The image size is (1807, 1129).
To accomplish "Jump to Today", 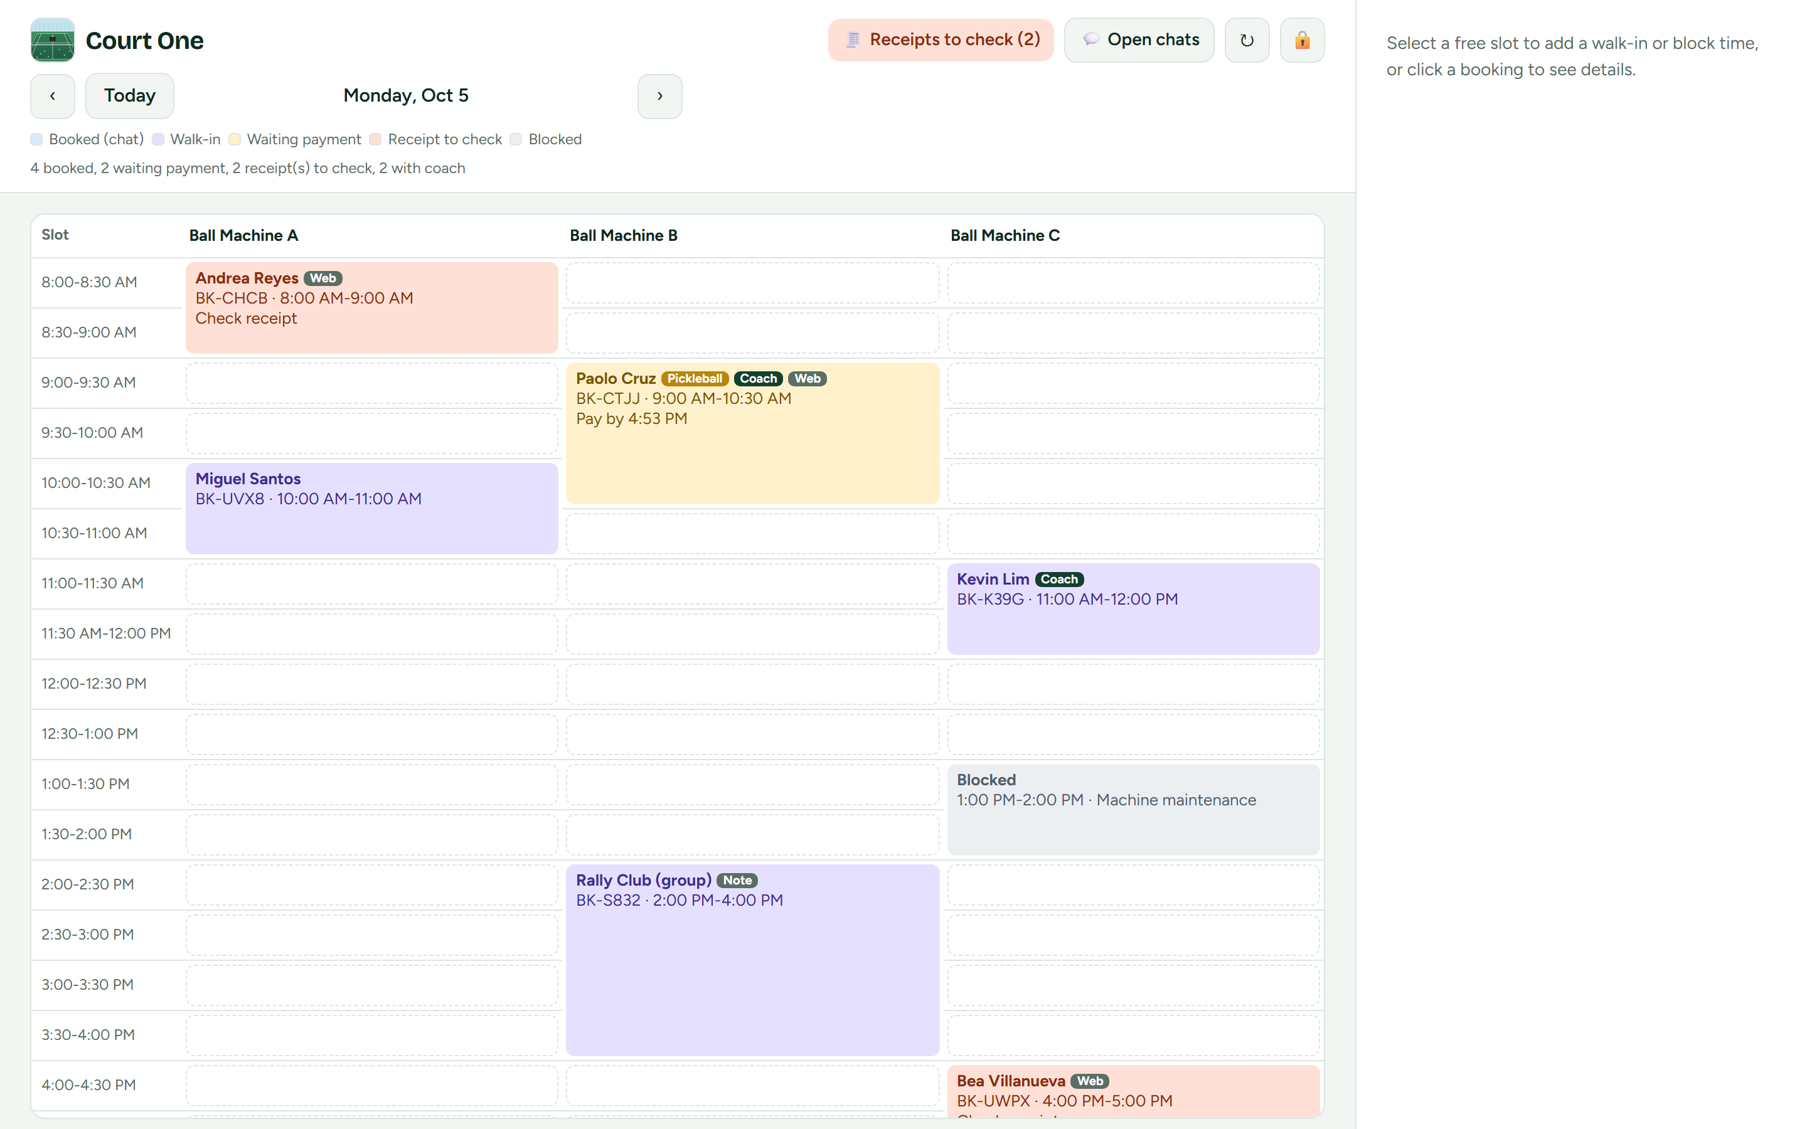I will tap(129, 95).
